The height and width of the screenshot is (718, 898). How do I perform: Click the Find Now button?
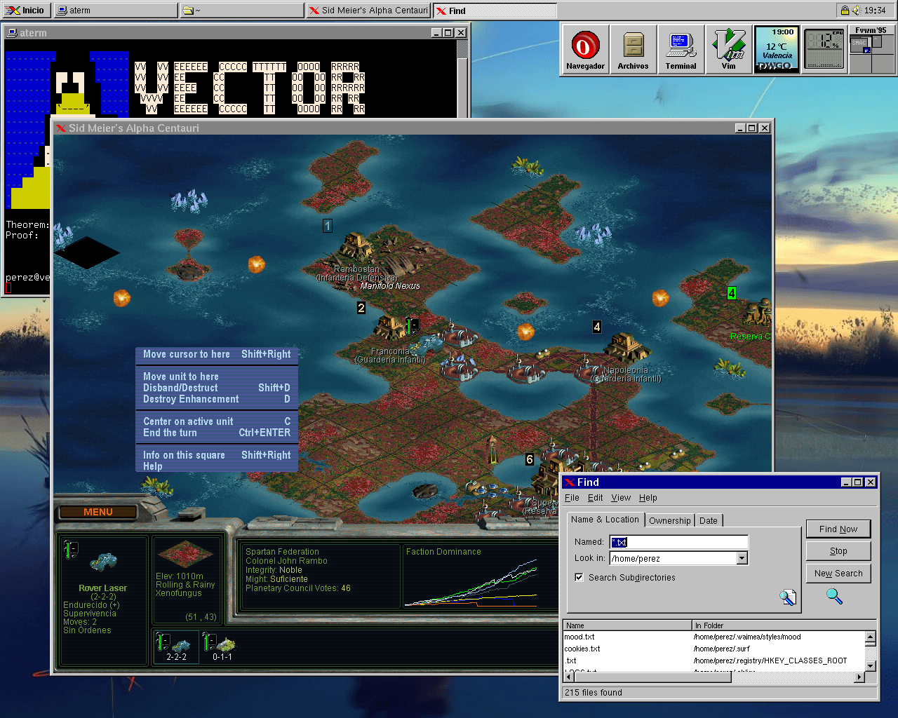point(838,529)
